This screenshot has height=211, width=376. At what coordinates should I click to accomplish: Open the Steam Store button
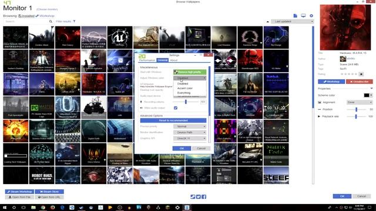click(x=49, y=192)
